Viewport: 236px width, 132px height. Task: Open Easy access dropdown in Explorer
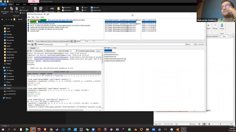[x=67, y=10]
